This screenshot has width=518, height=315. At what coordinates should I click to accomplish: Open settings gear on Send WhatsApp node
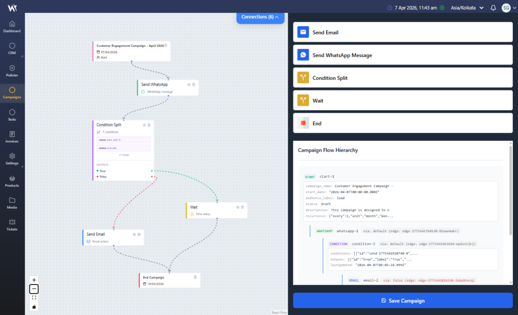click(x=189, y=84)
